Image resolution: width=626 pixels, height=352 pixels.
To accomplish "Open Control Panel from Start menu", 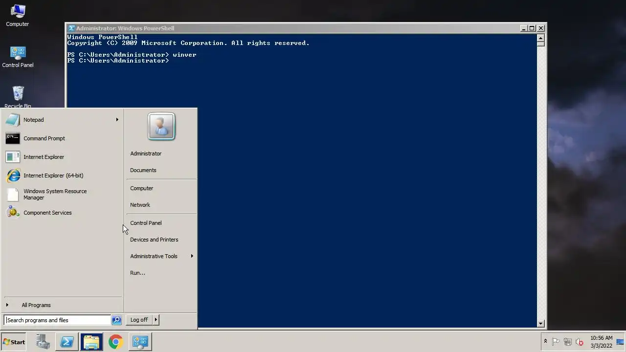I will tap(161, 223).
